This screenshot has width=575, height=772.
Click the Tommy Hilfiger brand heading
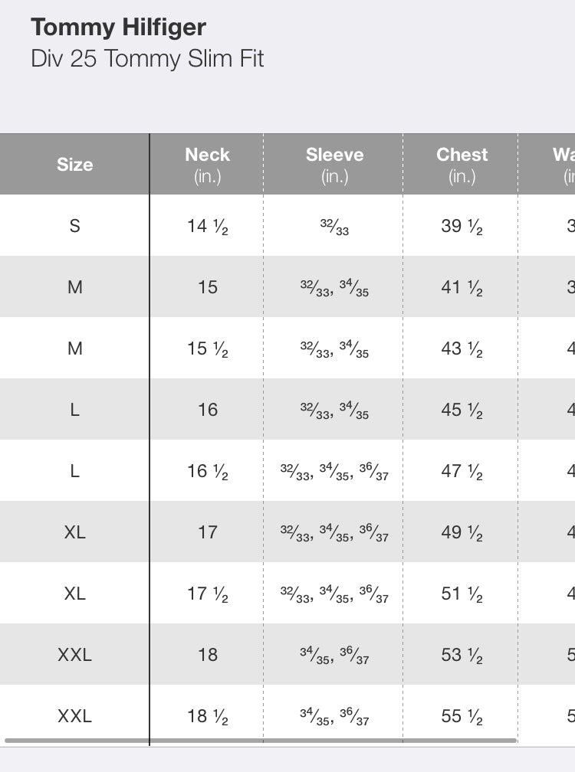(x=118, y=28)
